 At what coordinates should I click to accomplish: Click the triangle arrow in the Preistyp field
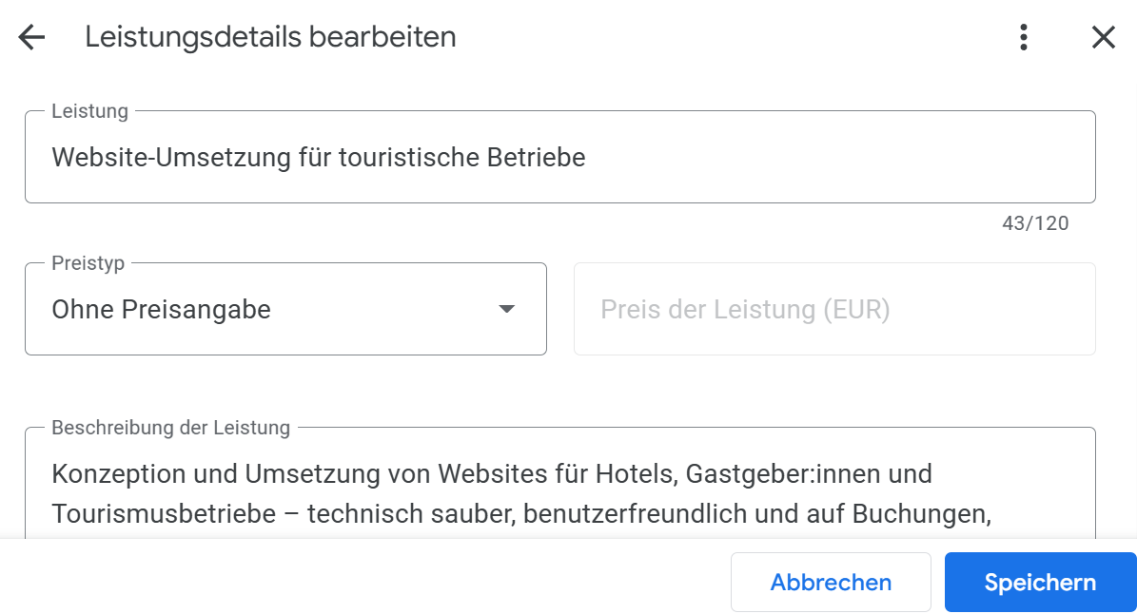point(507,309)
